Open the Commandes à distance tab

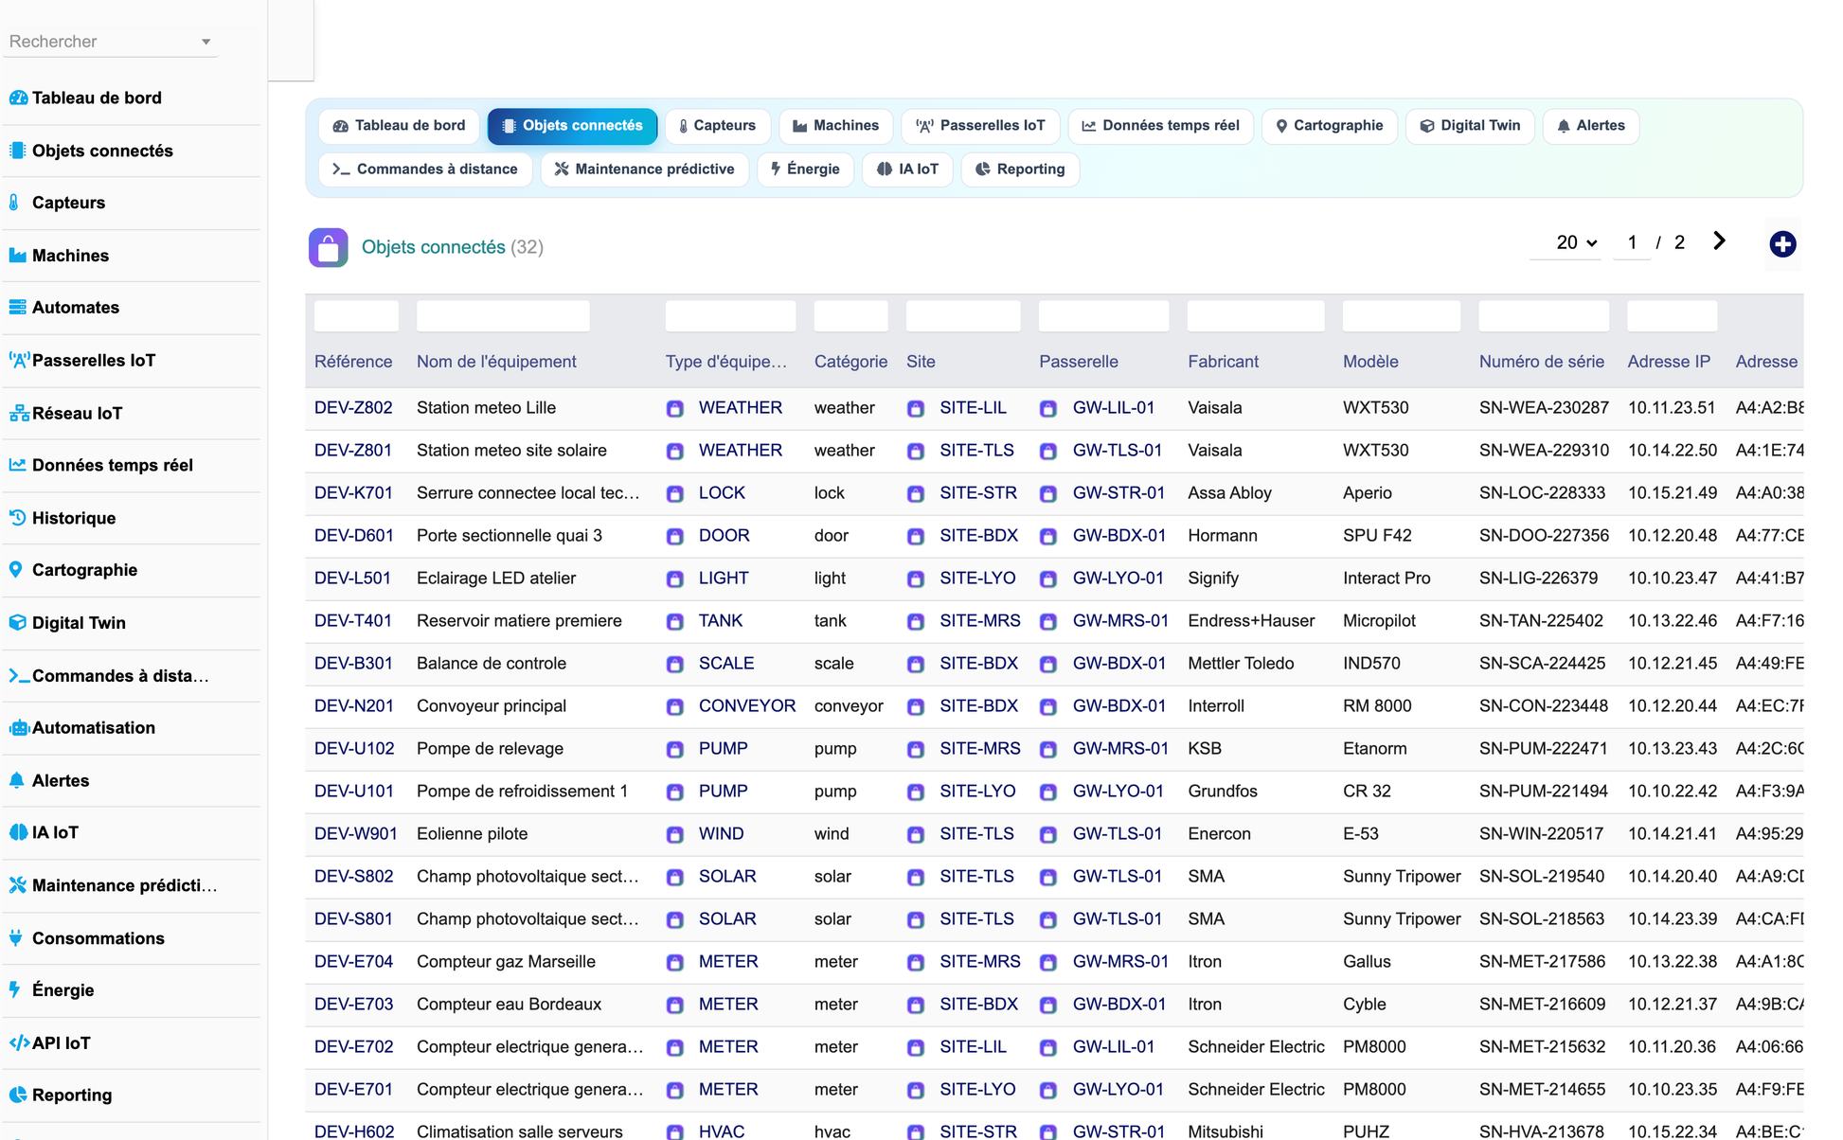click(425, 169)
